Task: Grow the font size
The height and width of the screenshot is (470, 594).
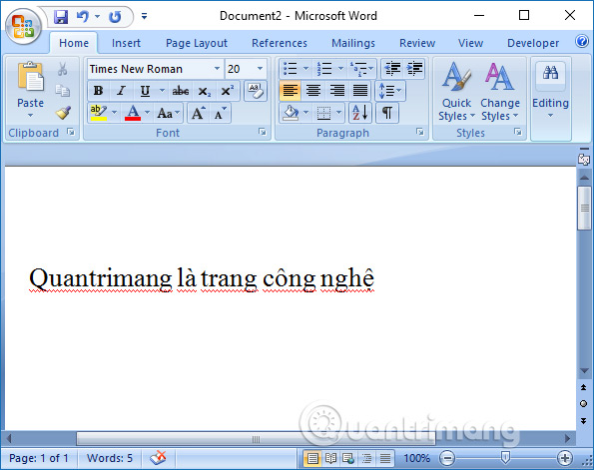Action: pos(198,113)
